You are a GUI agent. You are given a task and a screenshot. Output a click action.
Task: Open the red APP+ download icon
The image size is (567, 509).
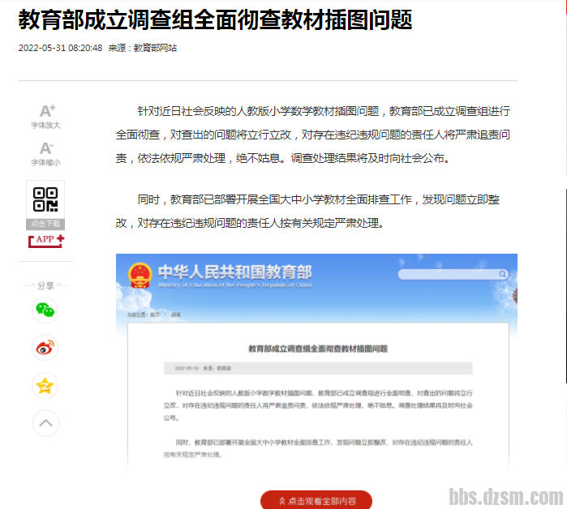45,240
